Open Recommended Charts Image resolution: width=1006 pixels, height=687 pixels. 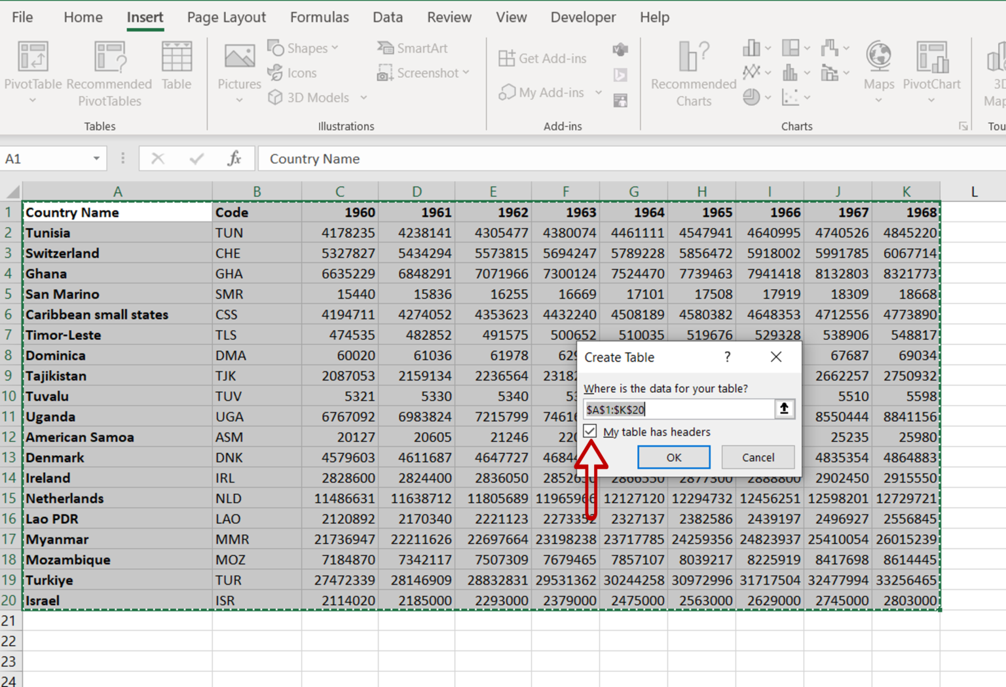[x=692, y=72]
